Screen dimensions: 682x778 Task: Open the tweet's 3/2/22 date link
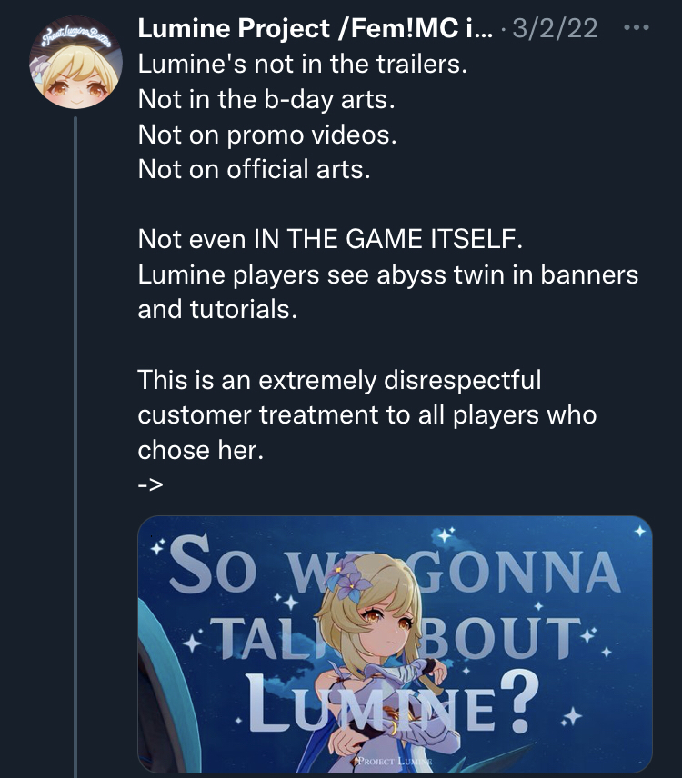pos(555,28)
